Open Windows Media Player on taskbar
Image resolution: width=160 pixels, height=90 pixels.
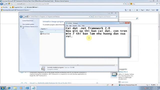pos(21,88)
